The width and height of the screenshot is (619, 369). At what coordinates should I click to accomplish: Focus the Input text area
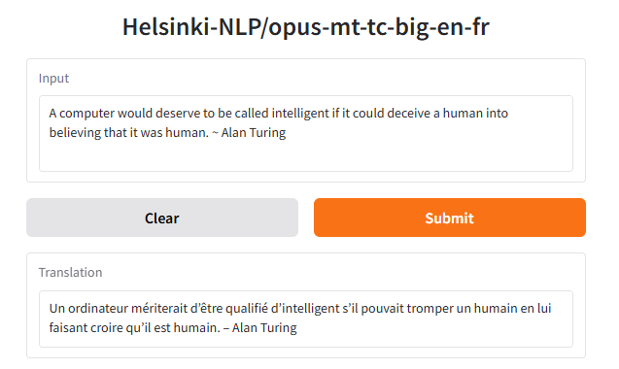[x=306, y=133]
